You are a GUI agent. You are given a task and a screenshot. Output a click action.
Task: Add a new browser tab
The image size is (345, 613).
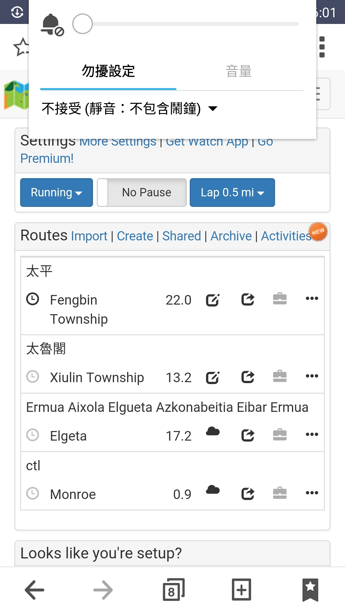241,590
